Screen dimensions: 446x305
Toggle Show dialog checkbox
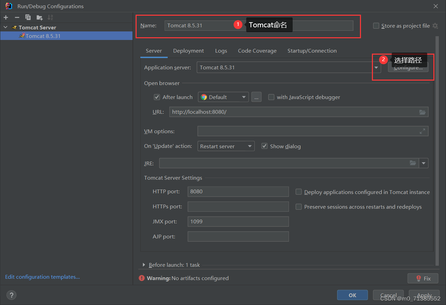click(264, 146)
